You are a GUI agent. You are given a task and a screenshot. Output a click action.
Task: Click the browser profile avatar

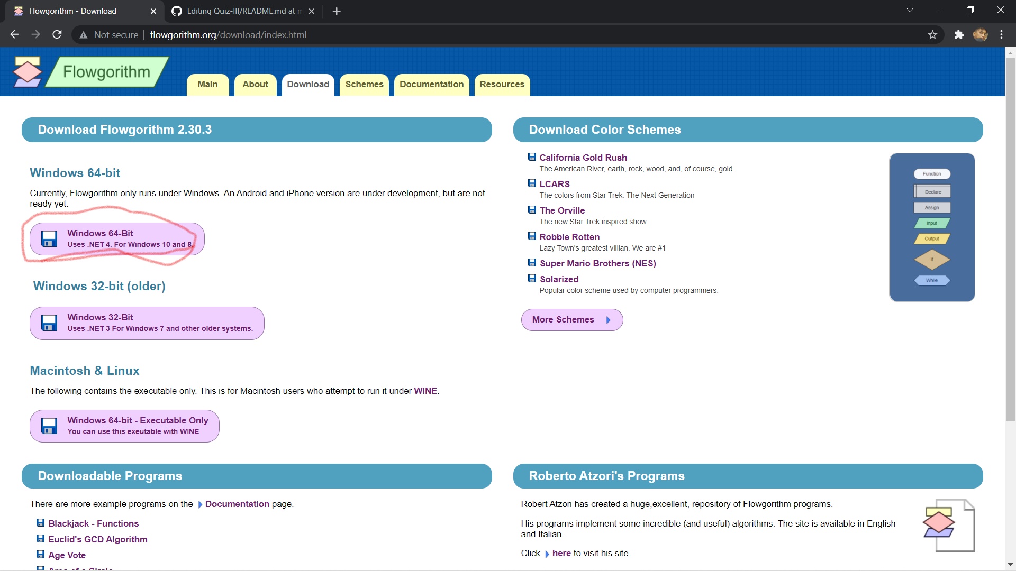click(x=981, y=34)
